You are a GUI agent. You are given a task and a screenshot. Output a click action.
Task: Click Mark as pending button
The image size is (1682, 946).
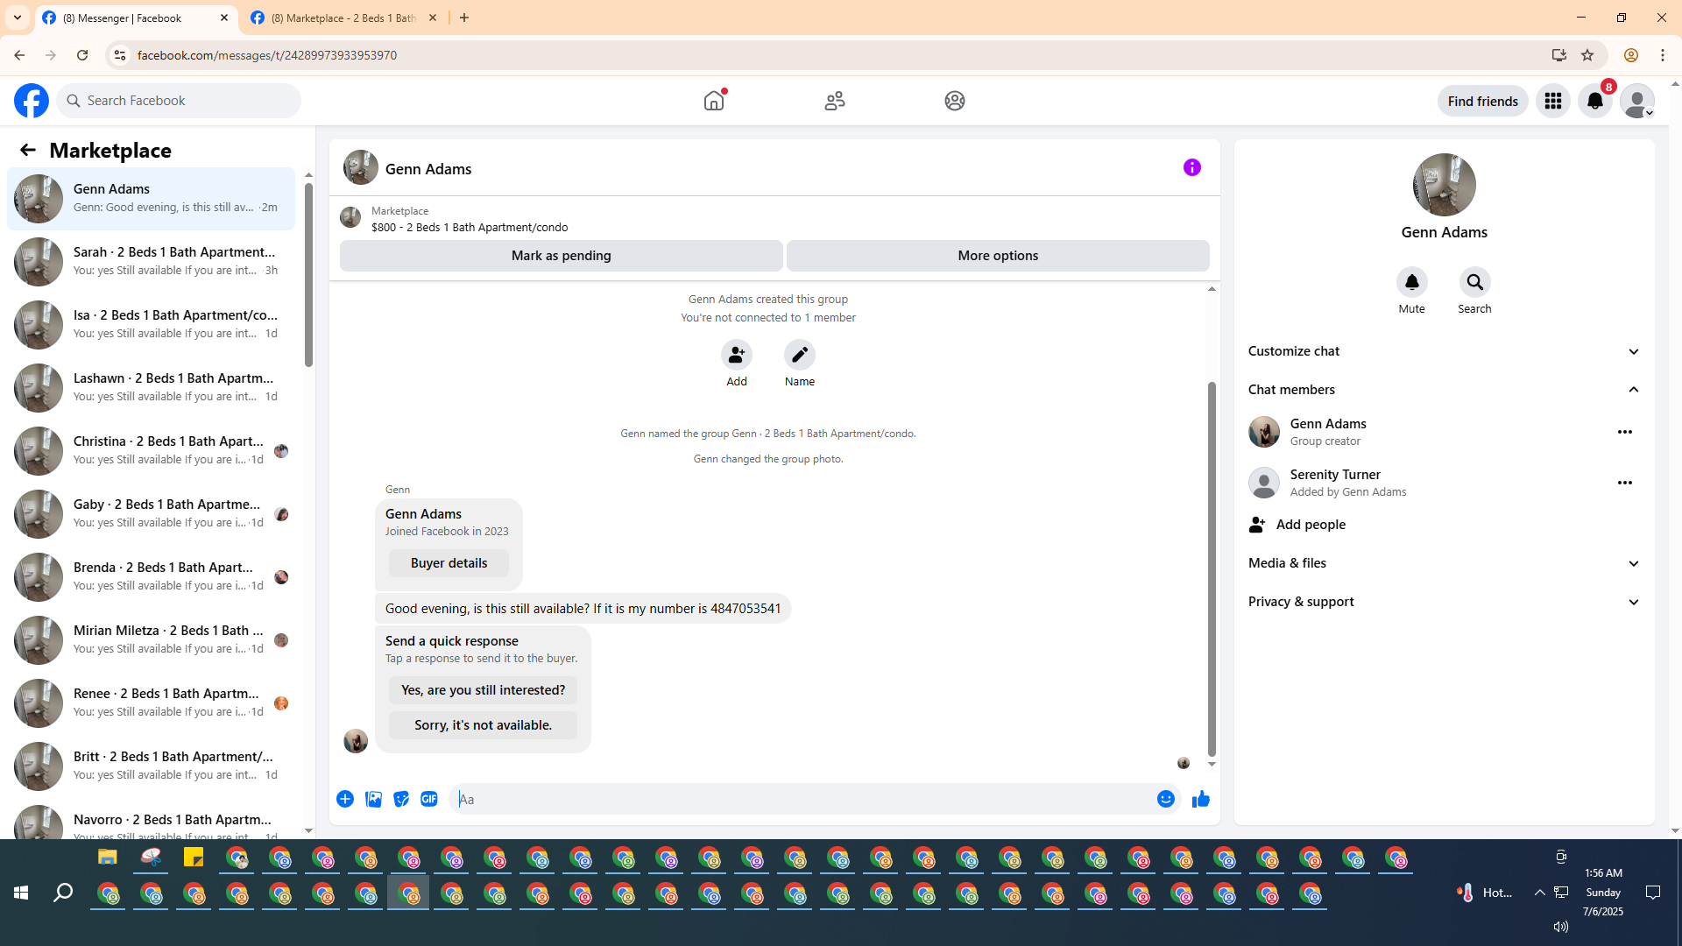[561, 256]
